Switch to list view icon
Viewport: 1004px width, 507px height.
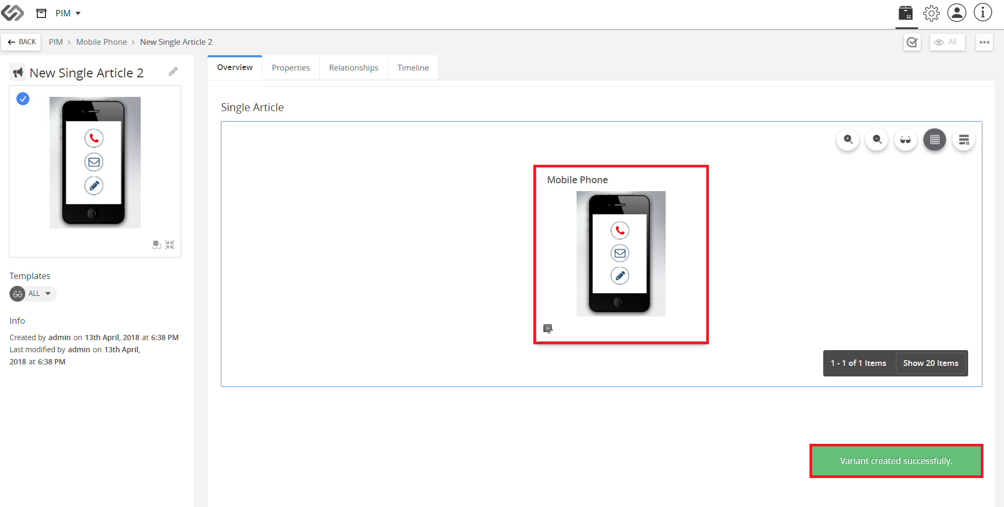(x=963, y=140)
